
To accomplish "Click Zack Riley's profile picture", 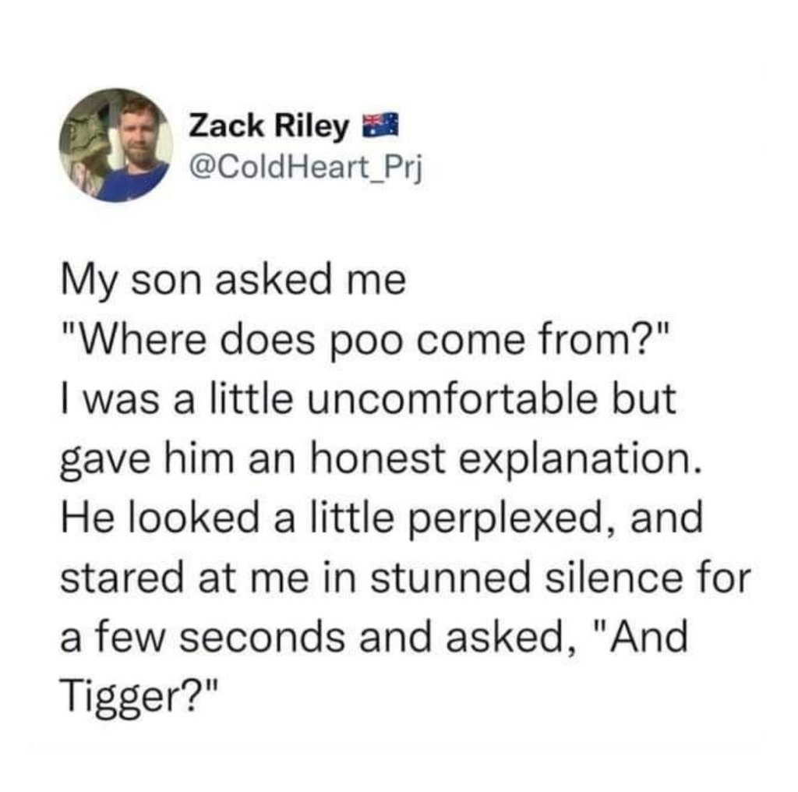I will [116, 145].
